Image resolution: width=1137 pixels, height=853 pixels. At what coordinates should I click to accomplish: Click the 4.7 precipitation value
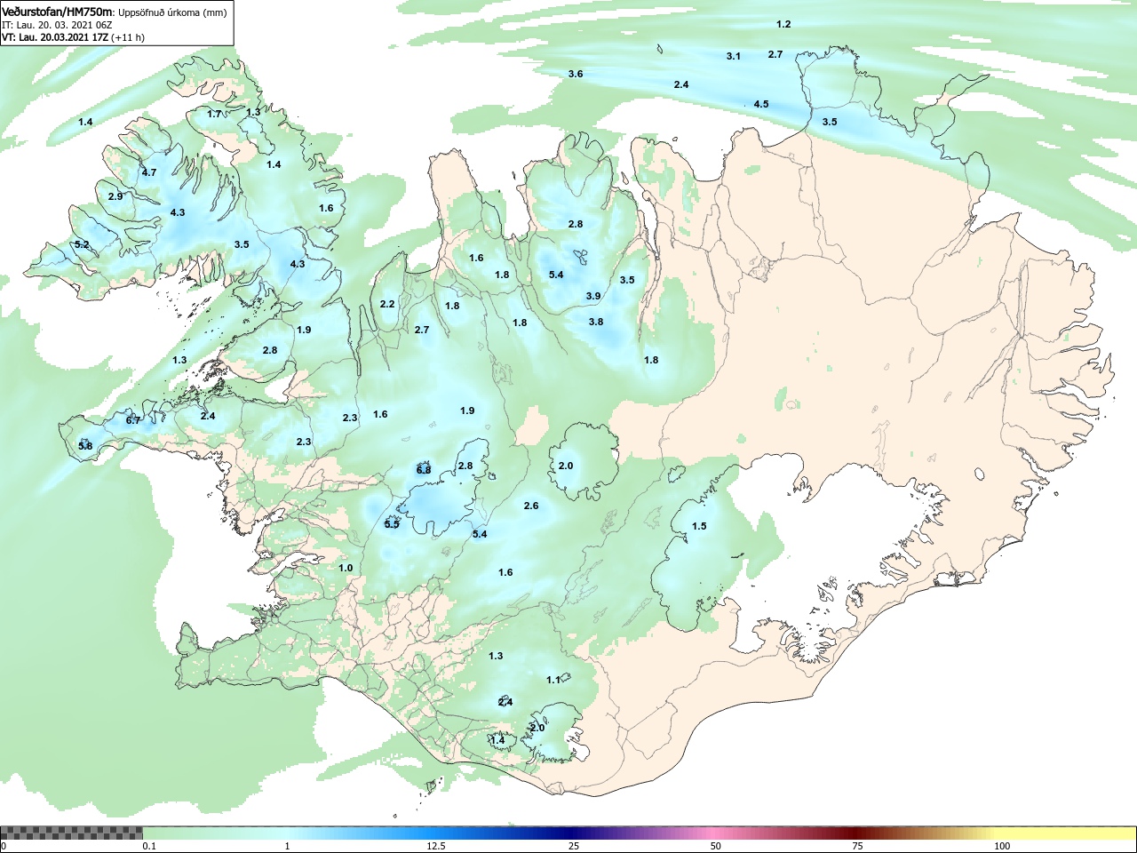point(149,172)
